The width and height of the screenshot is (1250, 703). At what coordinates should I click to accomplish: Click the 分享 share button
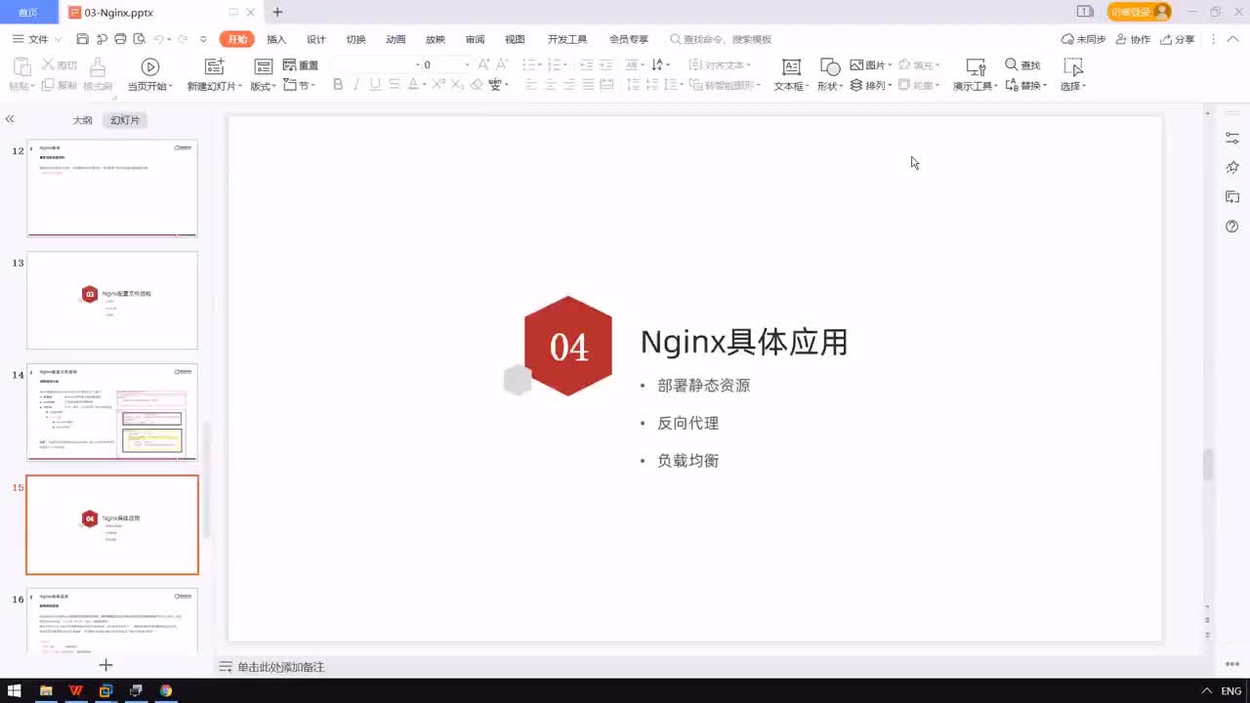pyautogui.click(x=1178, y=39)
